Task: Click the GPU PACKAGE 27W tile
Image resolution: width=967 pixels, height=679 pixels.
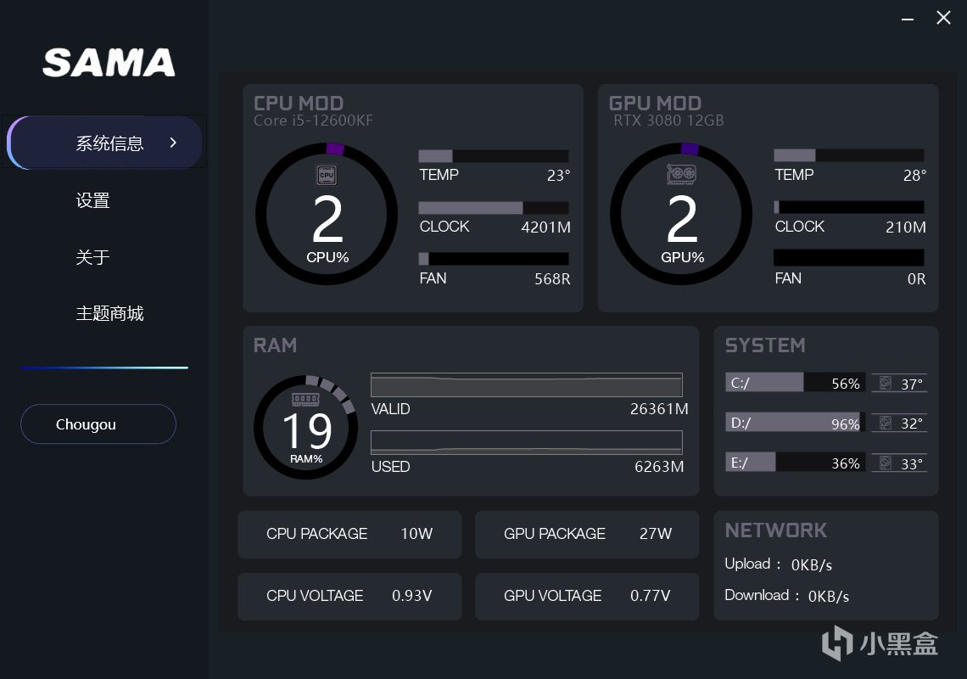Action: coord(587,534)
